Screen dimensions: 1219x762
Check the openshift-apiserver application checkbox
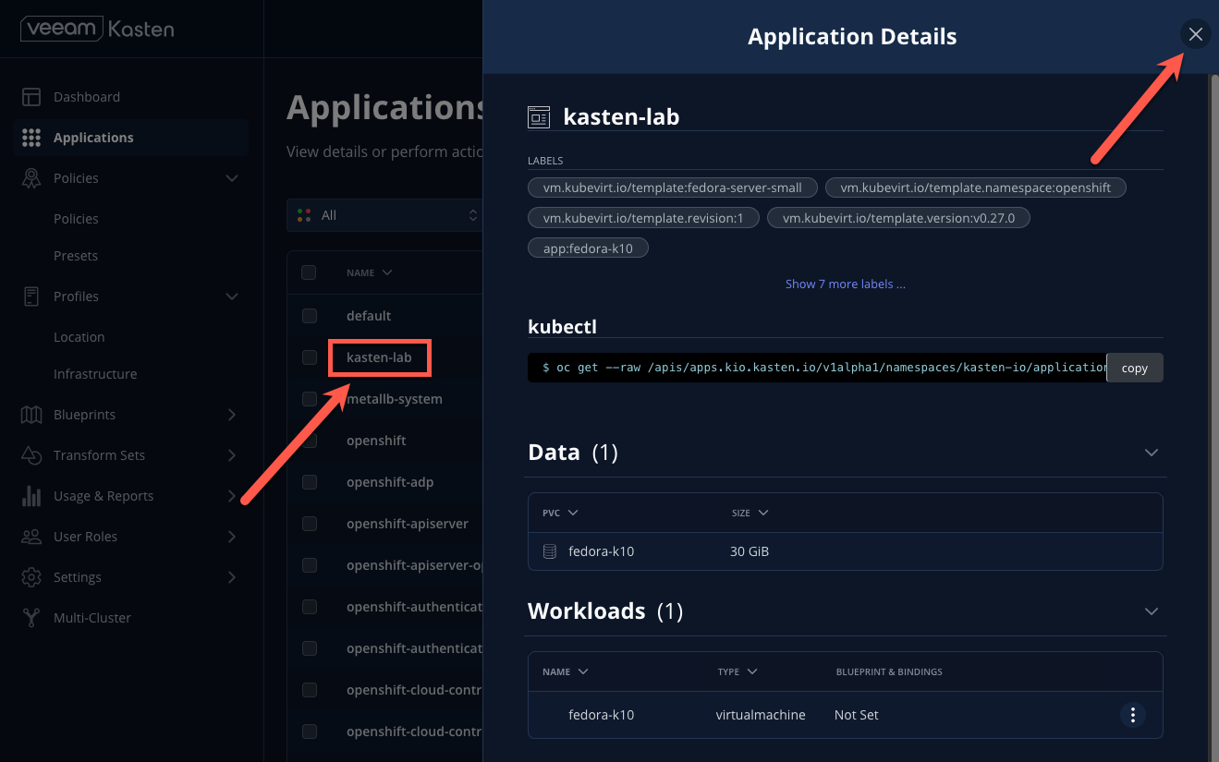point(310,524)
